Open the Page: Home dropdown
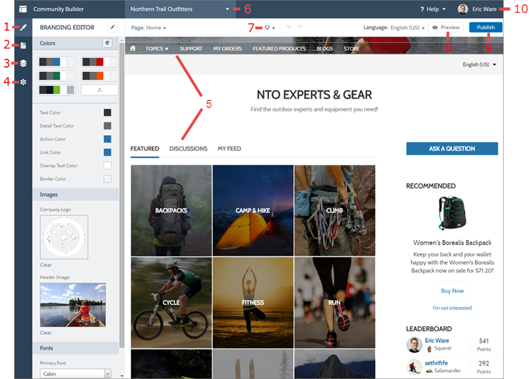Image resolution: width=531 pixels, height=379 pixels. pyautogui.click(x=149, y=28)
